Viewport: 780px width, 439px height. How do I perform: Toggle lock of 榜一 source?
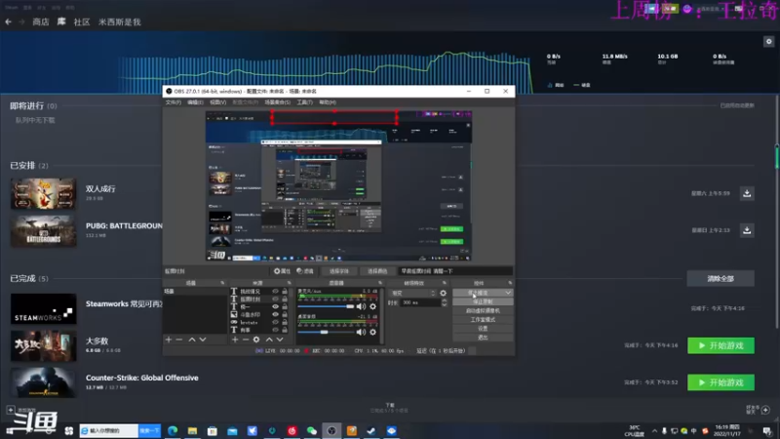point(285,306)
